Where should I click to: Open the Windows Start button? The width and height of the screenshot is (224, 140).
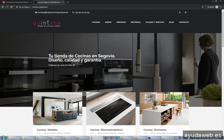tap(3, 138)
